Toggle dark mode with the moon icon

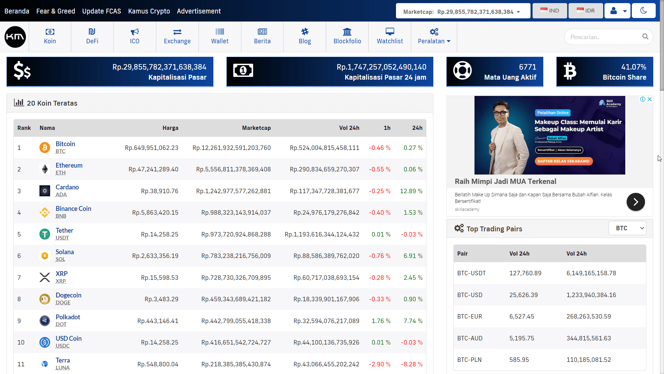pyautogui.click(x=644, y=10)
